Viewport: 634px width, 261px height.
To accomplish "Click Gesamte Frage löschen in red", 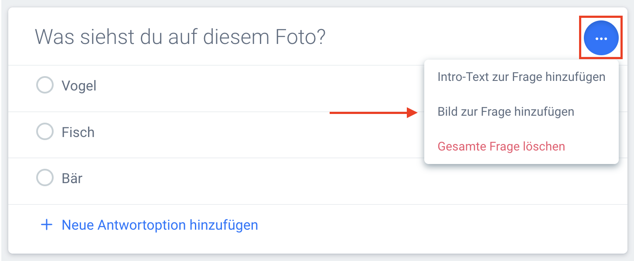I will tap(501, 146).
